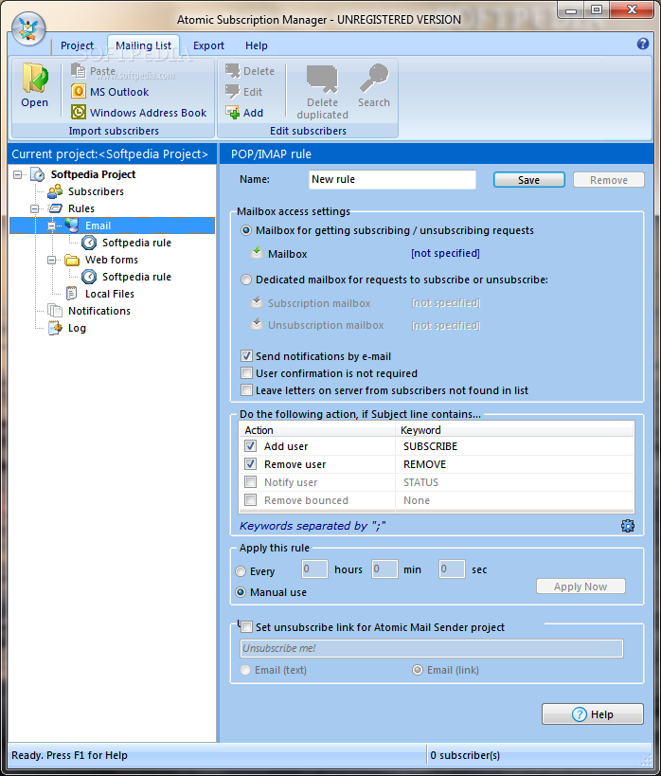Collapse the Rules branch
661x776 pixels.
35,208
